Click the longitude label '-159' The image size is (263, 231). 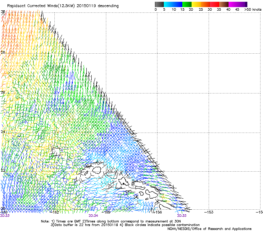pyautogui.click(x=106, y=212)
